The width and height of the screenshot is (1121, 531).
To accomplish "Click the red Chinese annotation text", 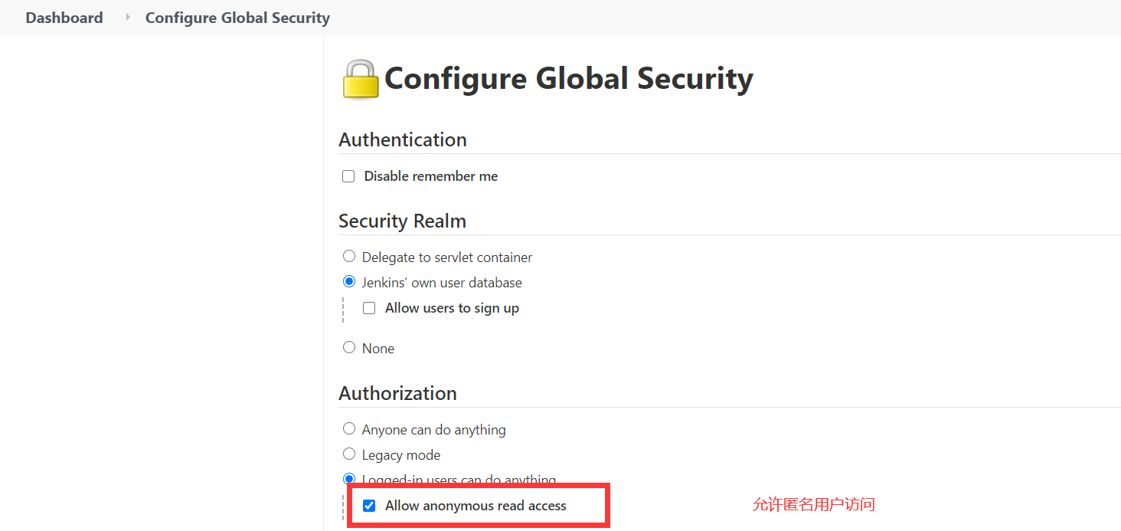I will point(813,504).
